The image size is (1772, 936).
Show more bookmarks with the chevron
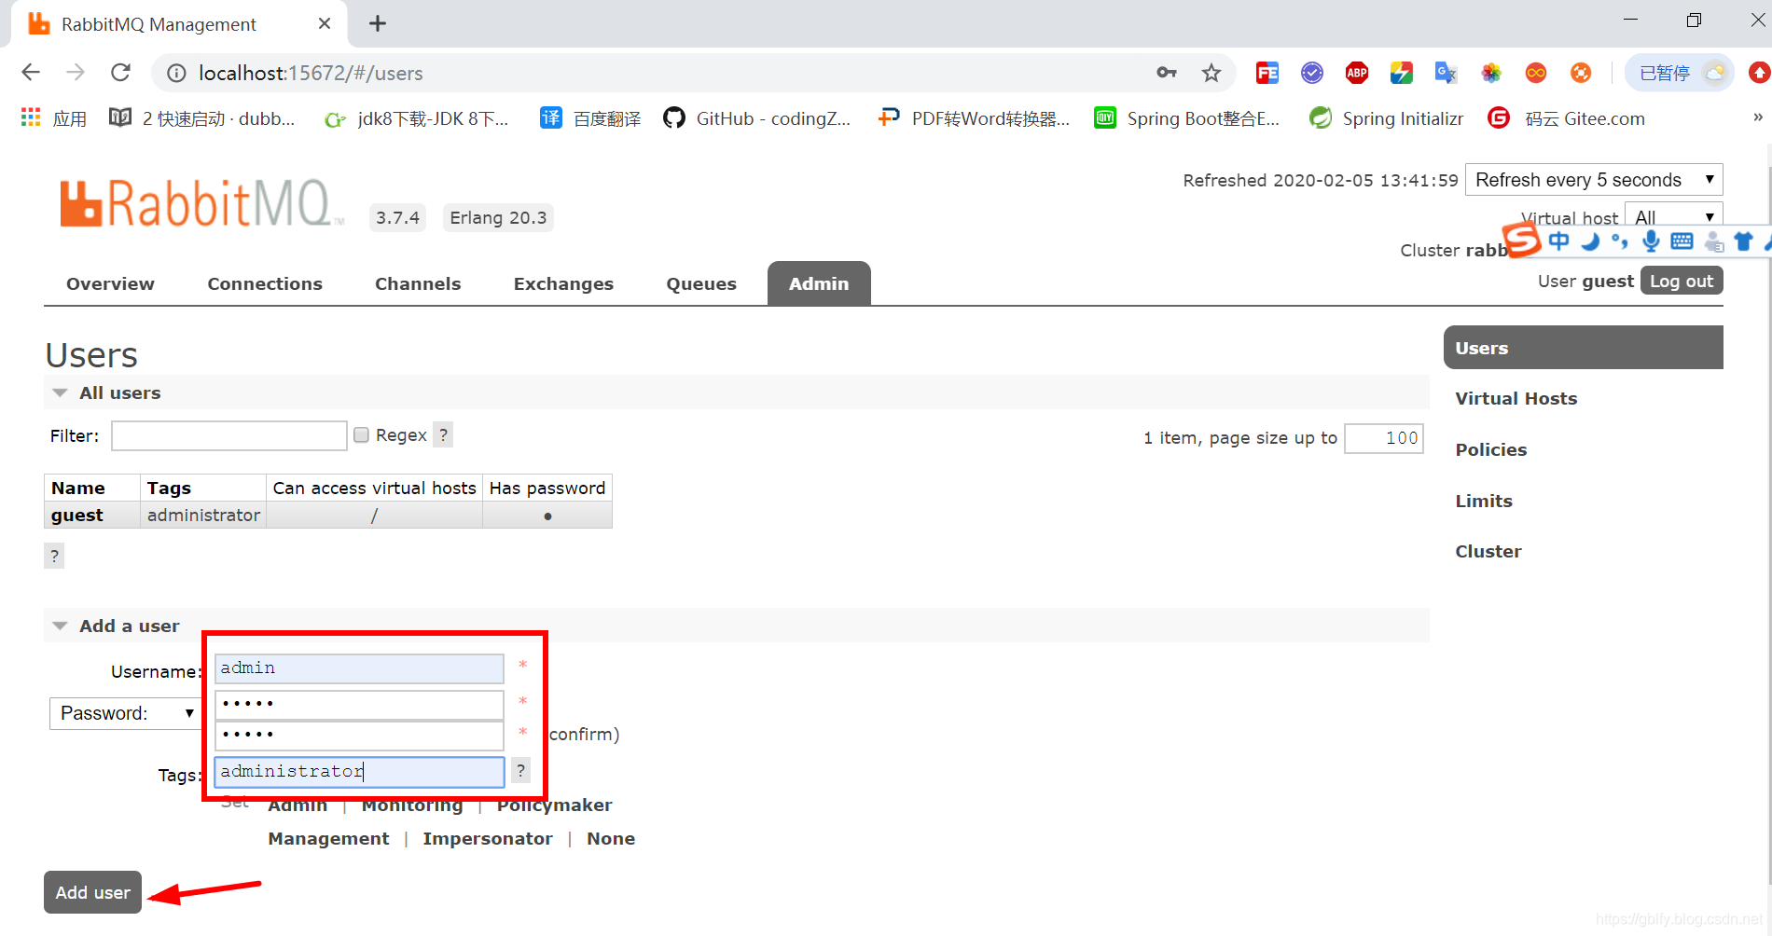point(1758,117)
